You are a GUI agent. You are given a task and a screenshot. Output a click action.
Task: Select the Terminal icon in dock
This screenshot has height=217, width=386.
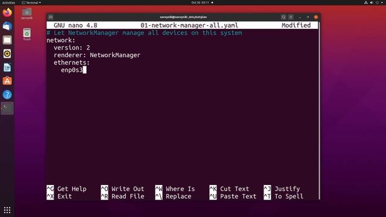tap(7, 108)
